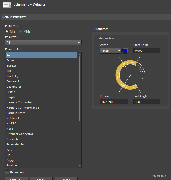Select Arc in the Primitive List
Image resolution: width=171 pixels, height=180 pixels.
pyautogui.click(x=41, y=55)
